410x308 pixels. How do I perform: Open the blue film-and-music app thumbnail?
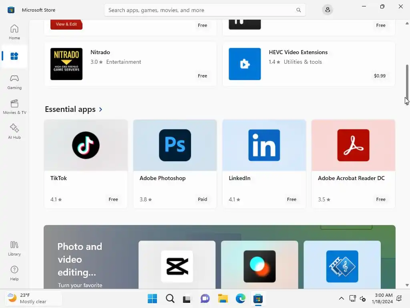point(342,266)
